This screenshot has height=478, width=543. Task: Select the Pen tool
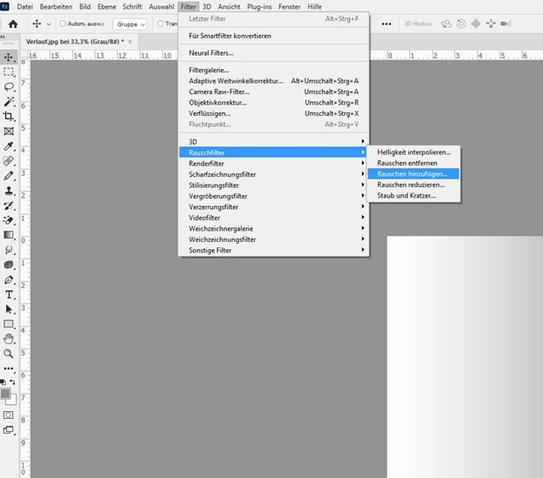[9, 279]
